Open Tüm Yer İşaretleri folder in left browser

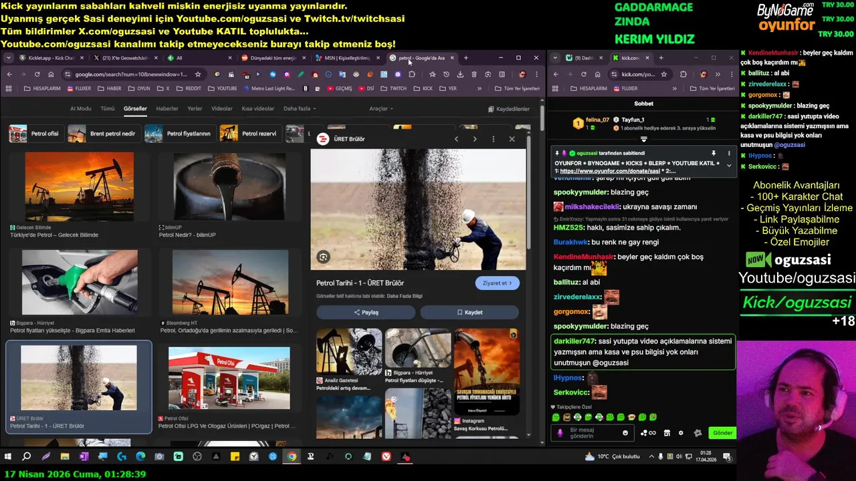click(517, 88)
